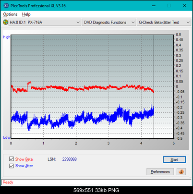Click the LSN: label
The image size is (193, 194).
(52, 159)
